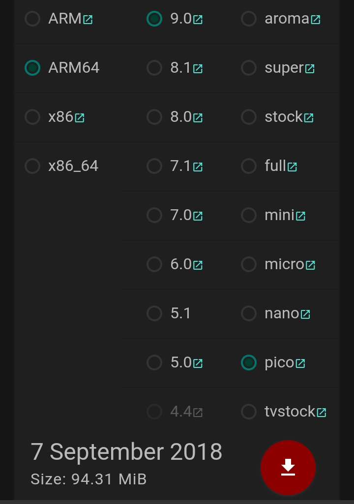This screenshot has width=354, height=504.
Task: Choose the nano variant radio button
Action: 249,313
